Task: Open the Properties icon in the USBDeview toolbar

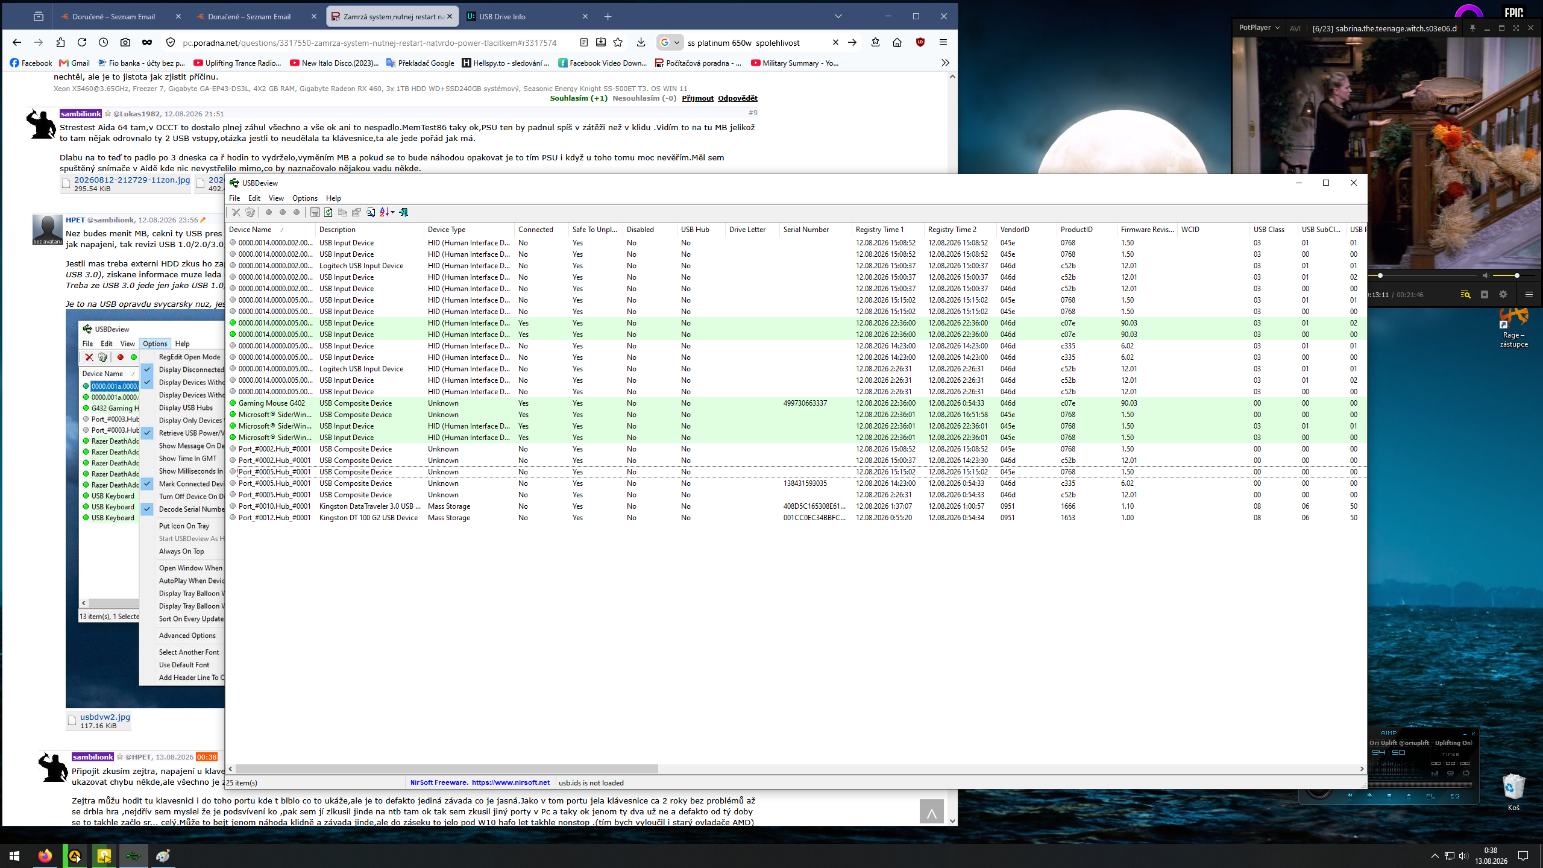Action: pyautogui.click(x=356, y=212)
